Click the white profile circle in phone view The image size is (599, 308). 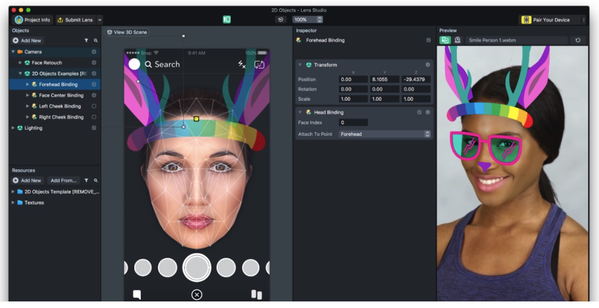pyautogui.click(x=134, y=64)
